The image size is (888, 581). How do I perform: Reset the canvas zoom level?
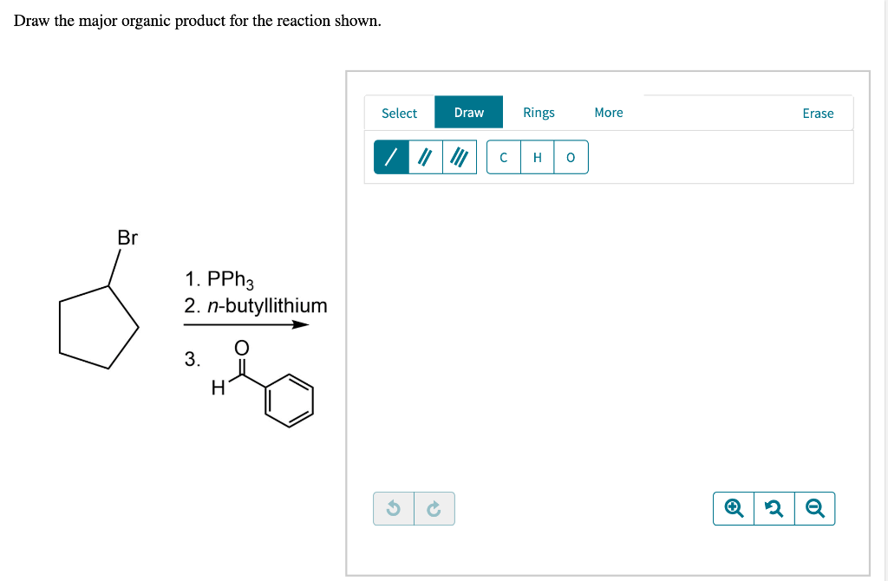click(774, 508)
